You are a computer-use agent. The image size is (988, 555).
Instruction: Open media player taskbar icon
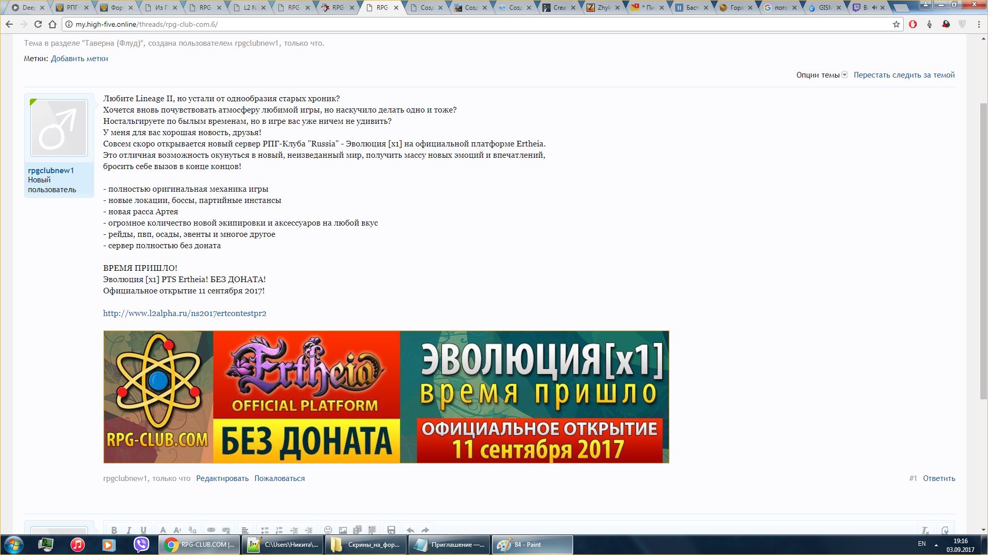point(109,545)
